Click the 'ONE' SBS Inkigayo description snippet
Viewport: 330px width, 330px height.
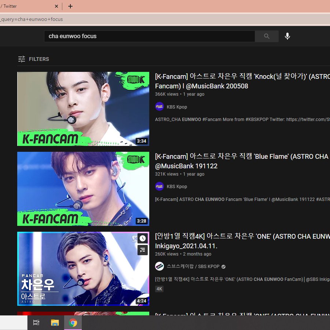click(242, 279)
